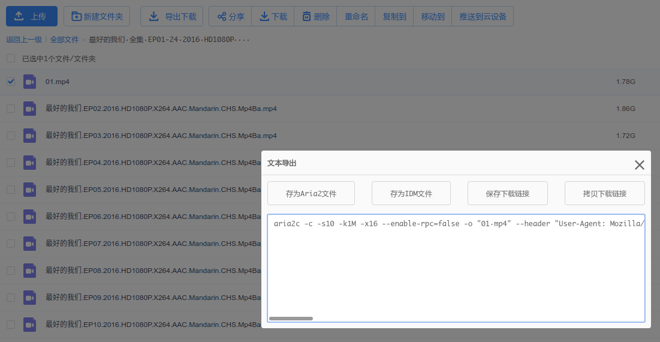Click the 1.72G size value
660x342 pixels.
pos(625,136)
